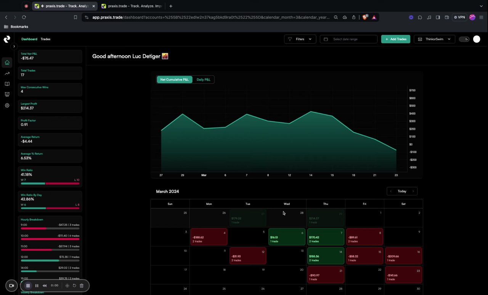Expand the sidebar with the chevron button

[14, 46]
